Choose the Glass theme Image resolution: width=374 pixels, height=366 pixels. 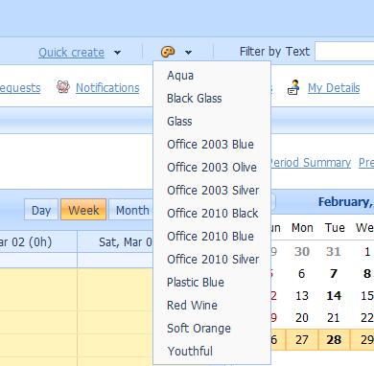click(x=212, y=122)
